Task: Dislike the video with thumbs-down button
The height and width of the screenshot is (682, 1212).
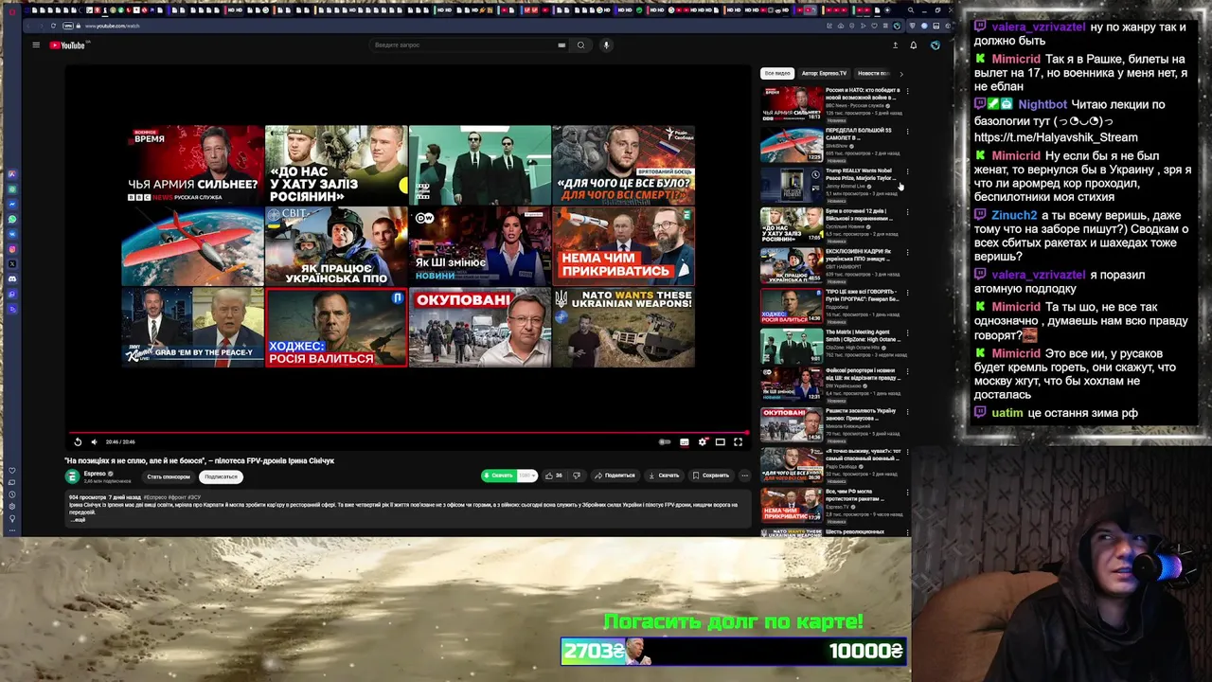Action: (x=576, y=476)
